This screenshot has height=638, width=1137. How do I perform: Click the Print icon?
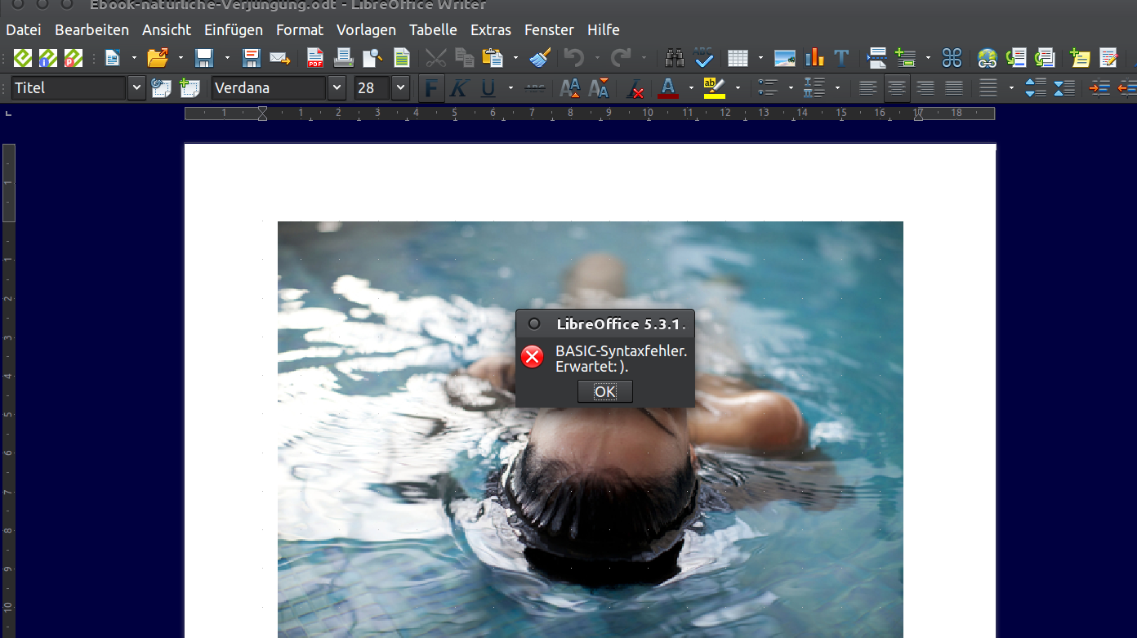(x=344, y=58)
